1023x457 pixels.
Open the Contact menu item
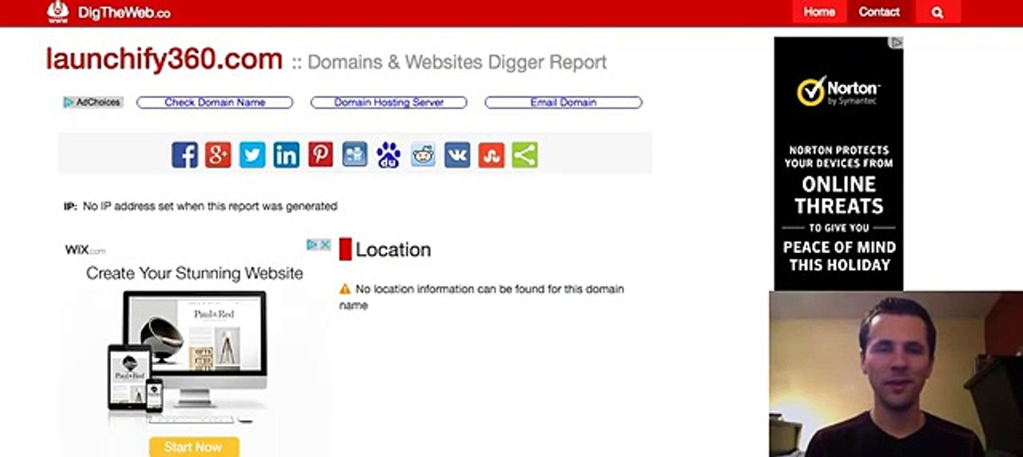pos(879,12)
